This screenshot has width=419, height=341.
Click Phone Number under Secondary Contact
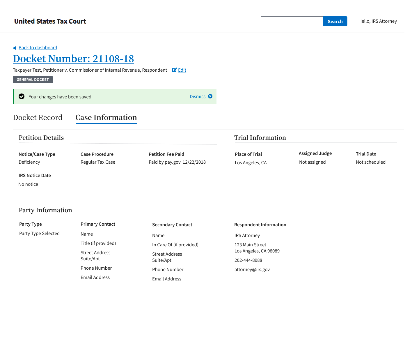[x=168, y=270]
